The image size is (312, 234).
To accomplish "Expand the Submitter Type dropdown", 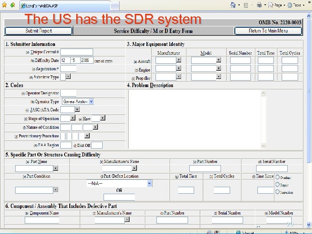I will click(68, 77).
